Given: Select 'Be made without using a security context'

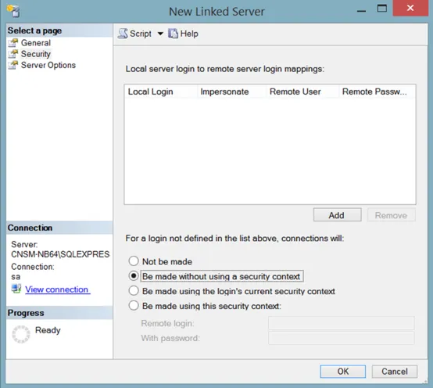Looking at the screenshot, I should point(134,276).
